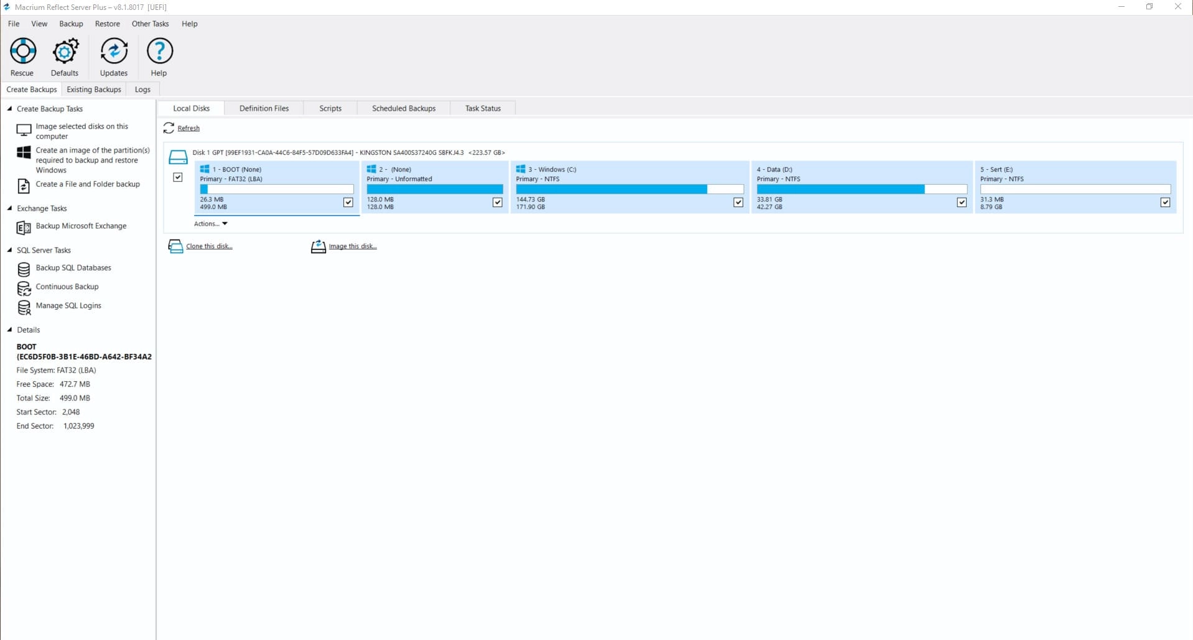Open the Defaults settings icon
The image size is (1193, 640).
click(65, 51)
